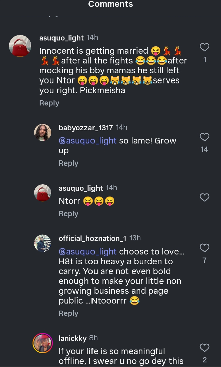Open the official_hoznation_1 username link
221x367 pixels.
point(92,238)
